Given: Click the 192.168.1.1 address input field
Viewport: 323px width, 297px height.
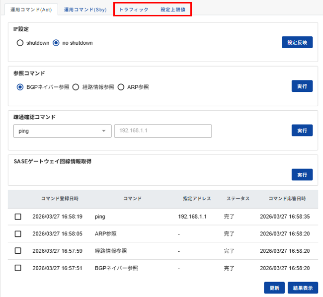Looking at the screenshot, I should [163, 131].
